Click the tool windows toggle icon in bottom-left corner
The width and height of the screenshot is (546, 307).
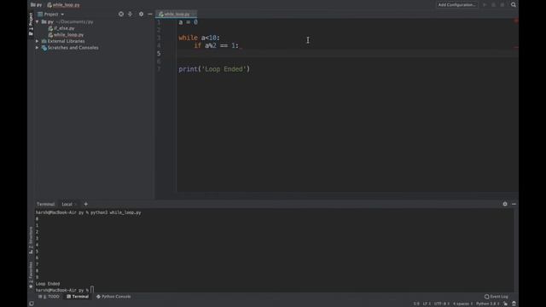(x=32, y=304)
